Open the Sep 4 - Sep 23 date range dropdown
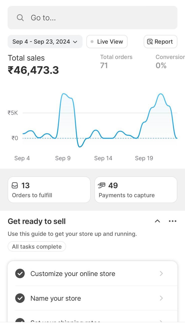Image resolution: width=185 pixels, height=329 pixels. 45,42
